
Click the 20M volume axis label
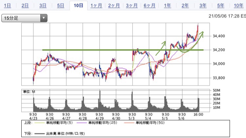216,103
